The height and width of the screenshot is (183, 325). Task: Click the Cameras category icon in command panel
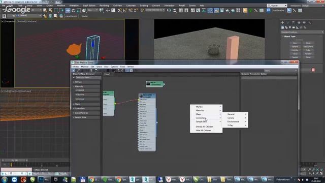pyautogui.click(x=294, y=27)
